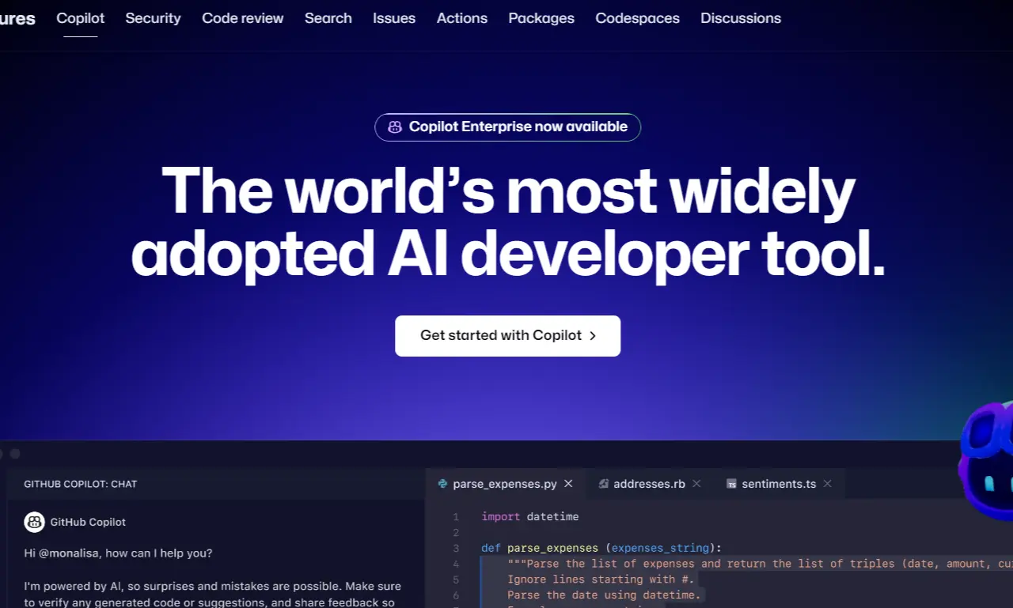Image resolution: width=1013 pixels, height=608 pixels.
Task: Open the Security nav item
Action: [153, 18]
